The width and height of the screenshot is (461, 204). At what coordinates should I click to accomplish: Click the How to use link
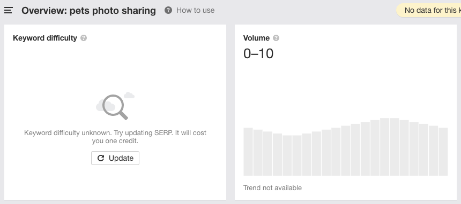pyautogui.click(x=195, y=10)
